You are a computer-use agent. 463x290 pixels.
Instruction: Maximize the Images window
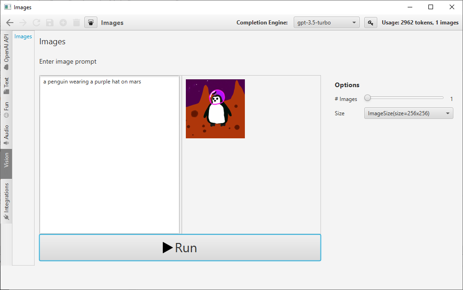pyautogui.click(x=431, y=7)
